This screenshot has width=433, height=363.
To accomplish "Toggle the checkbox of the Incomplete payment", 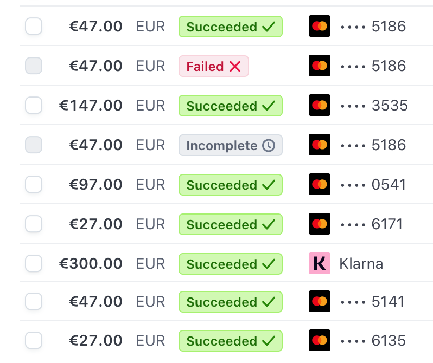I will [34, 145].
